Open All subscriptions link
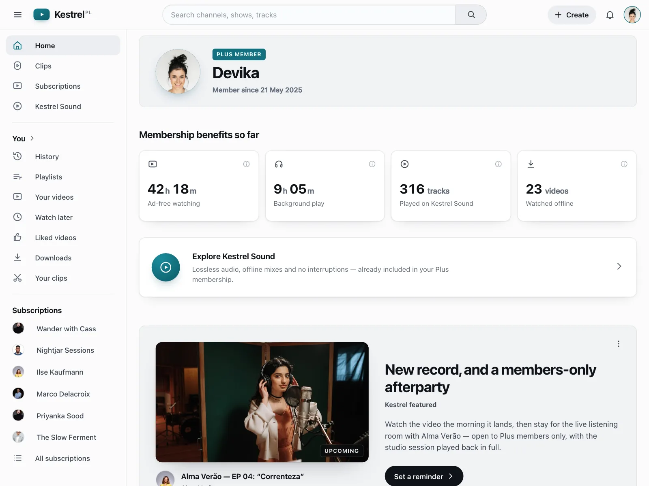Viewport: 649px width, 486px height. click(x=63, y=458)
